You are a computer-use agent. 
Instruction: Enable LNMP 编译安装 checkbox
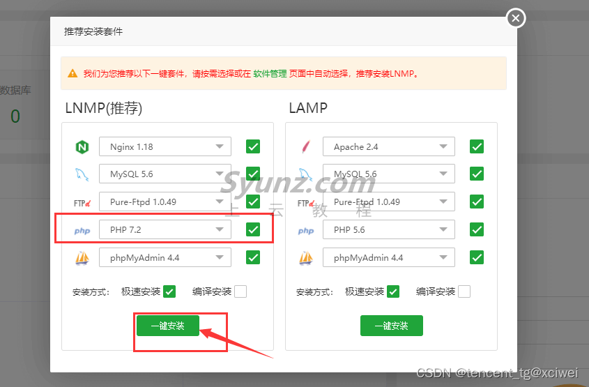[x=240, y=291]
